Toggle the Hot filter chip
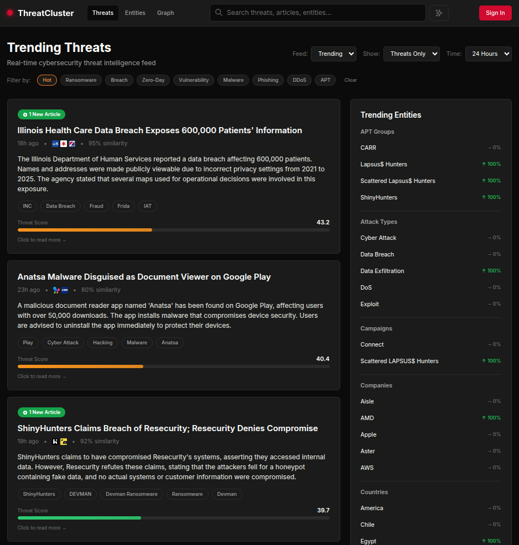Image resolution: width=519 pixels, height=545 pixels. [x=47, y=80]
